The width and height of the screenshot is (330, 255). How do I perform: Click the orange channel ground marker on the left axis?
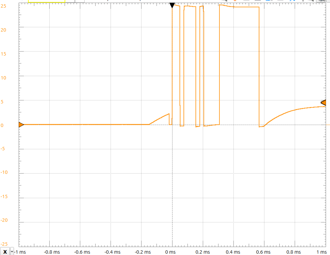pos(21,125)
